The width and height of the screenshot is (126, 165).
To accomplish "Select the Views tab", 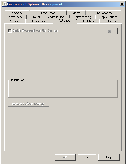I will 76,13.
